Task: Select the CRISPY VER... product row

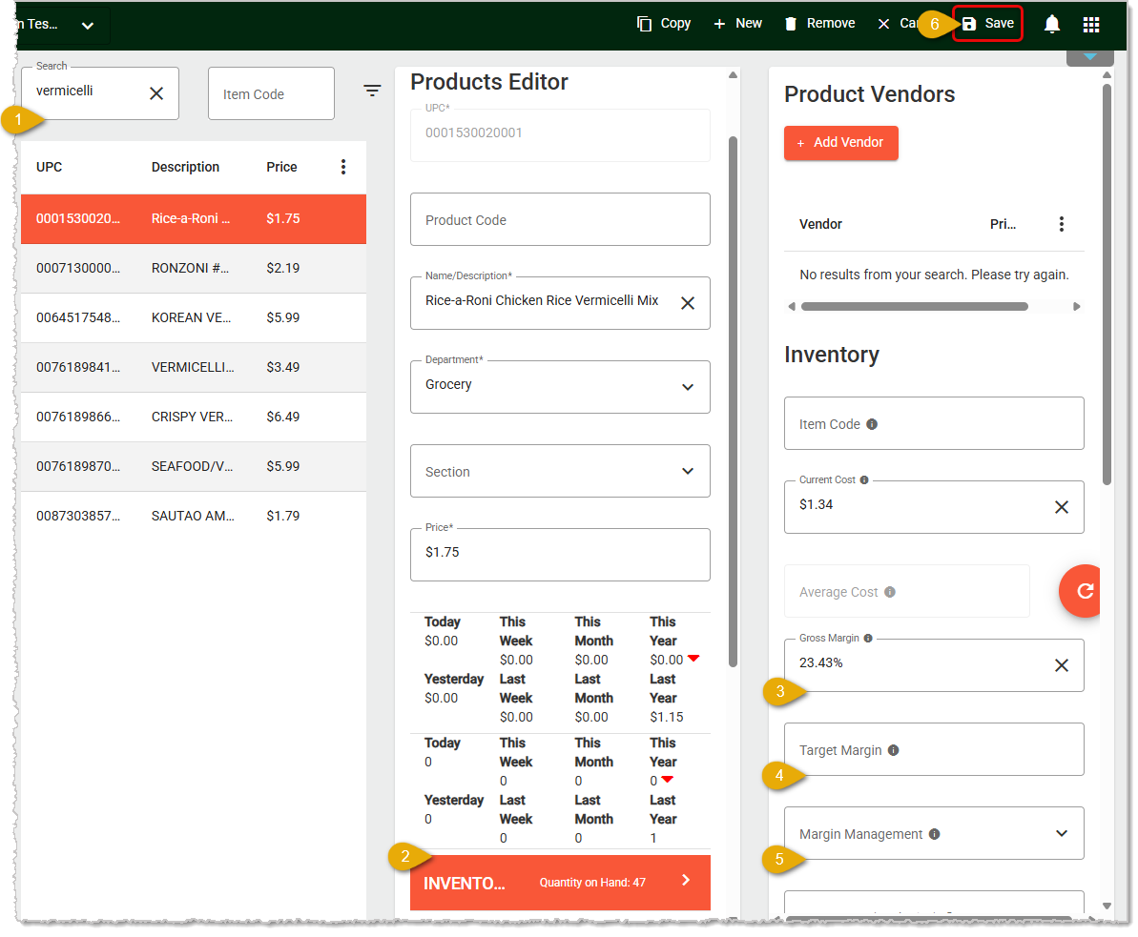Action: 193,417
